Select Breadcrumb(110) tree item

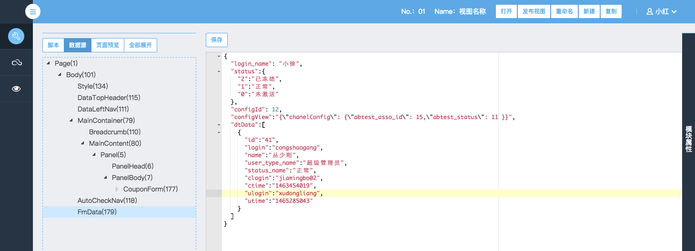point(115,132)
